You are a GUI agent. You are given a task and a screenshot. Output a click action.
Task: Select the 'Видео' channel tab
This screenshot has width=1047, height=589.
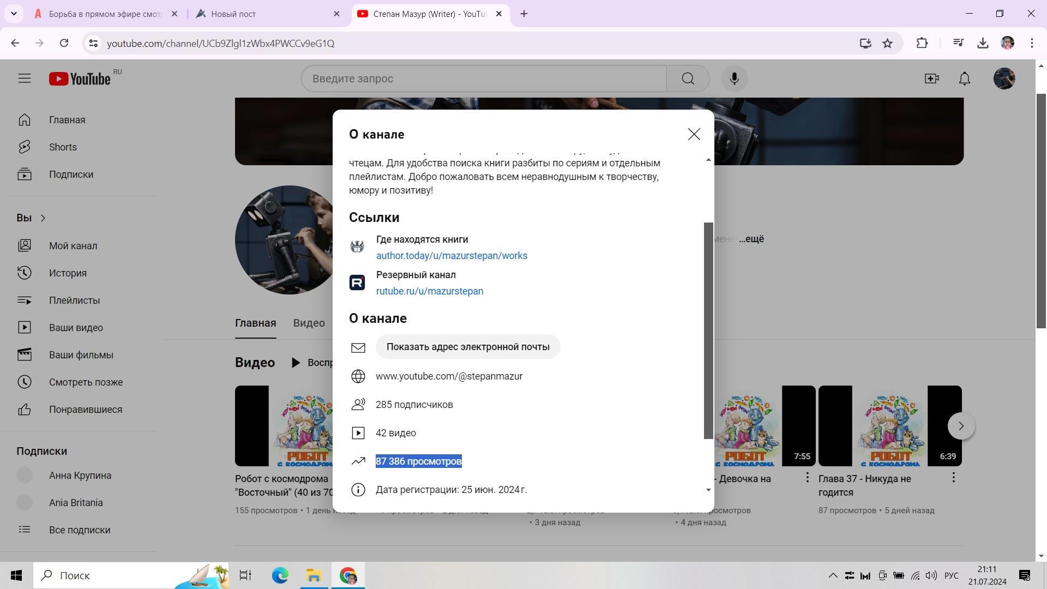309,323
